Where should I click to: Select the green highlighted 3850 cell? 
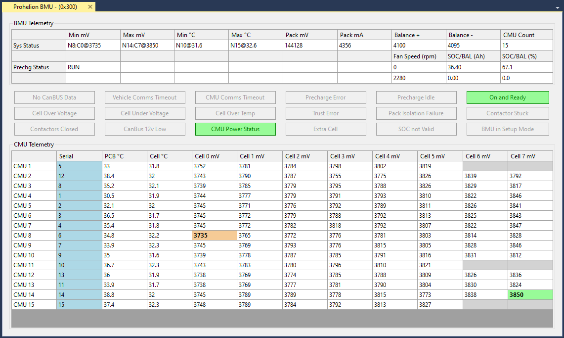[530, 295]
